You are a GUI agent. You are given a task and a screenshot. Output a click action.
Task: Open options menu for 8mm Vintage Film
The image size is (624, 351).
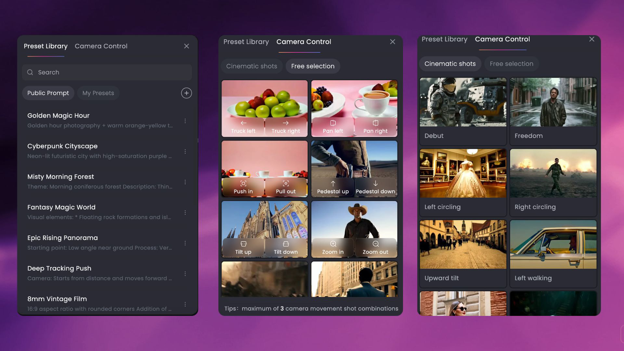[x=185, y=304]
